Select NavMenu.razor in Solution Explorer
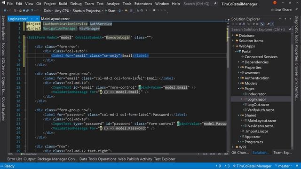Viewport: 301px width, 169px height. 260,126
